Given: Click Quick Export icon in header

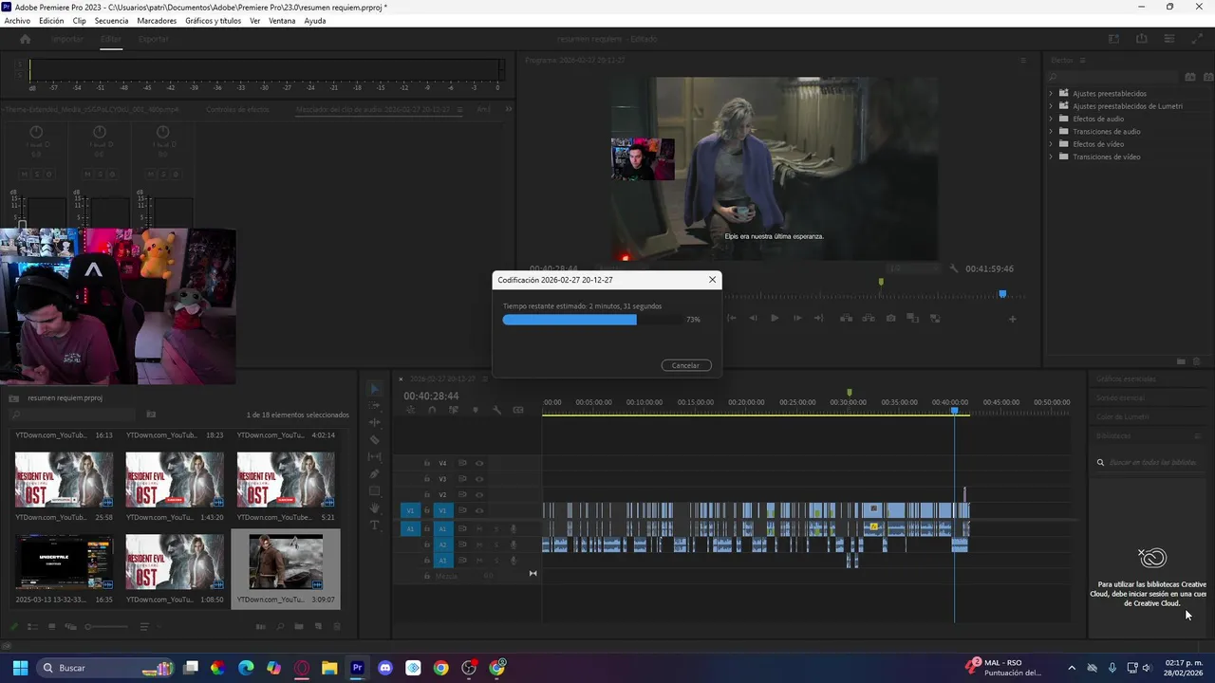Looking at the screenshot, I should point(1142,39).
